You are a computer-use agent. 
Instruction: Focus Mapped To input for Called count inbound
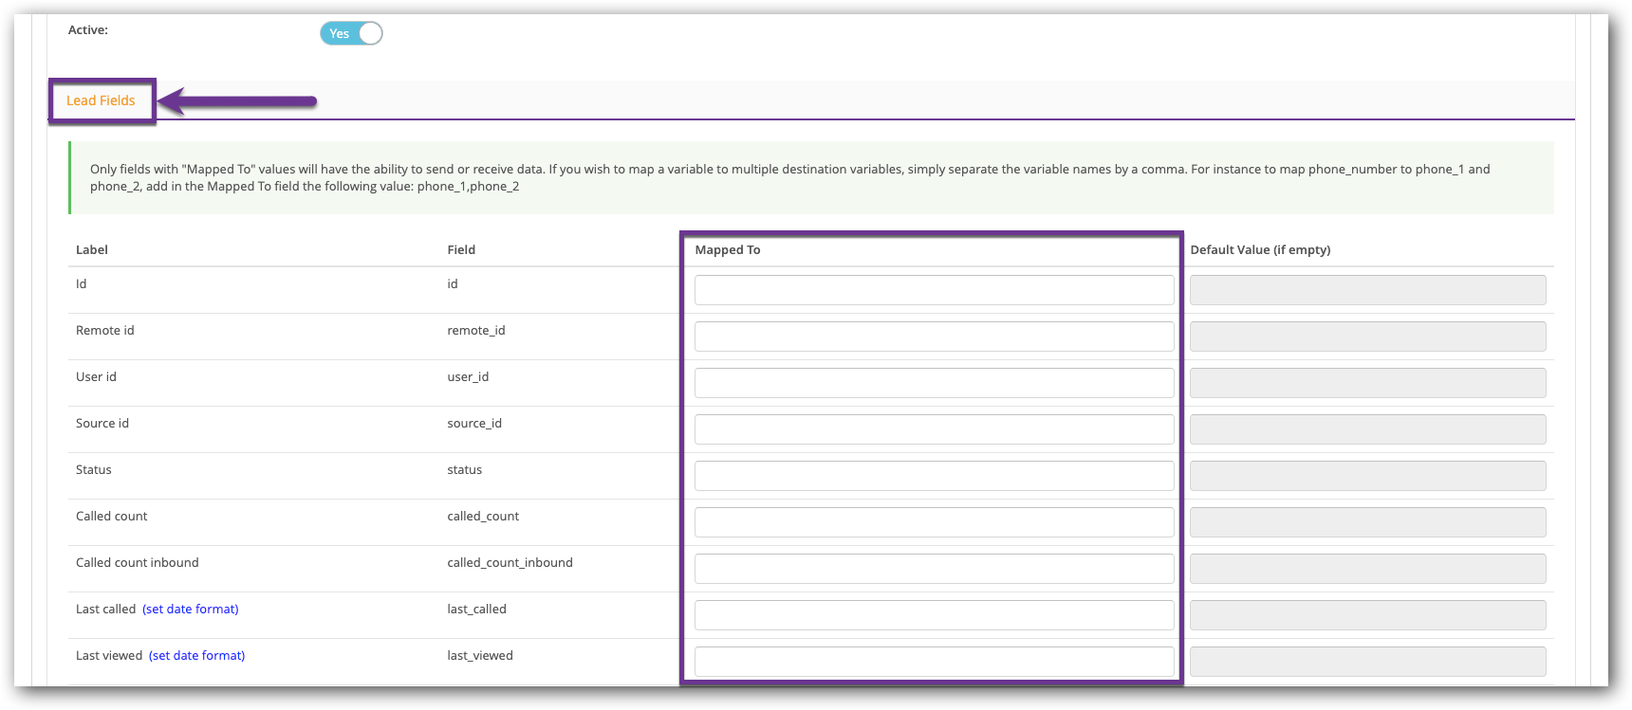(934, 569)
